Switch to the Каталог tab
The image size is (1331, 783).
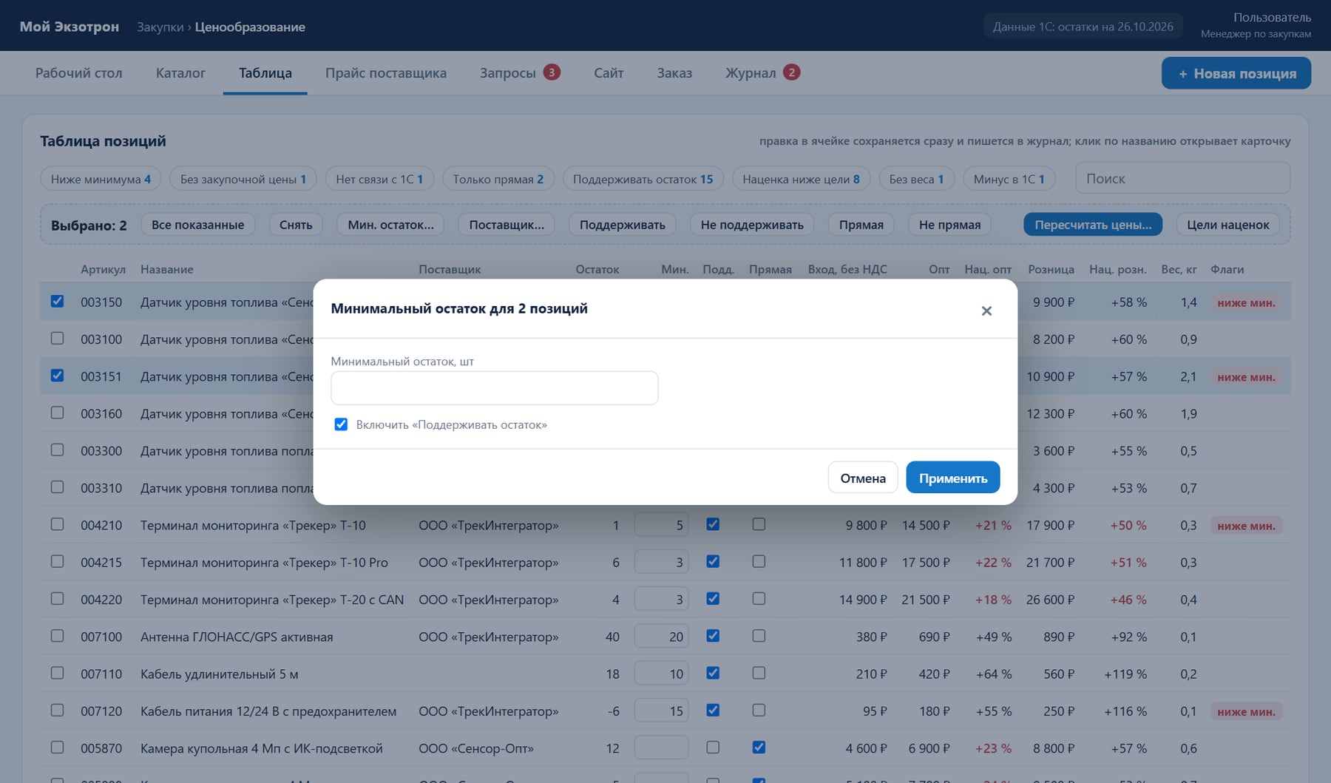[180, 73]
